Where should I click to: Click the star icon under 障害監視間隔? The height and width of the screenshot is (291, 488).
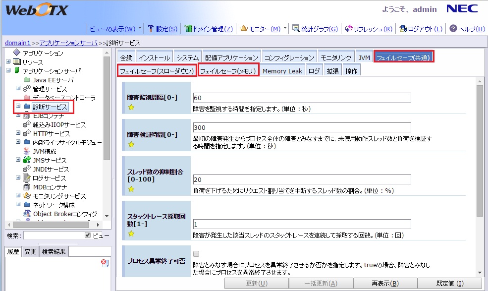click(x=131, y=107)
